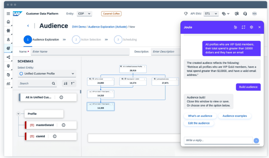Select the 14,374 Total Spend node
This screenshot has height=158, width=269.
[x=133, y=81]
